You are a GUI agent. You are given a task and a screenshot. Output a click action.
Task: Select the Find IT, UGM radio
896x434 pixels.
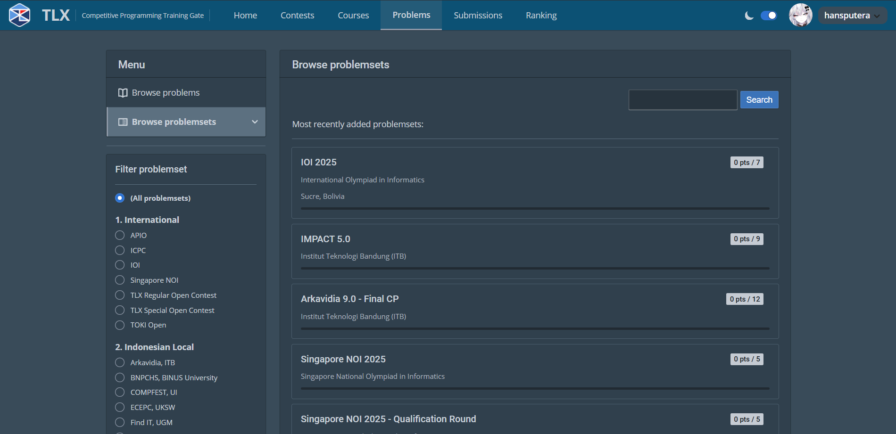click(x=120, y=422)
